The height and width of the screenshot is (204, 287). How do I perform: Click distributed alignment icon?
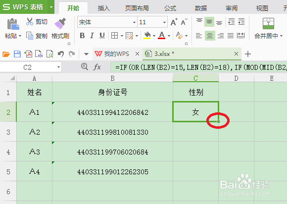point(240,36)
